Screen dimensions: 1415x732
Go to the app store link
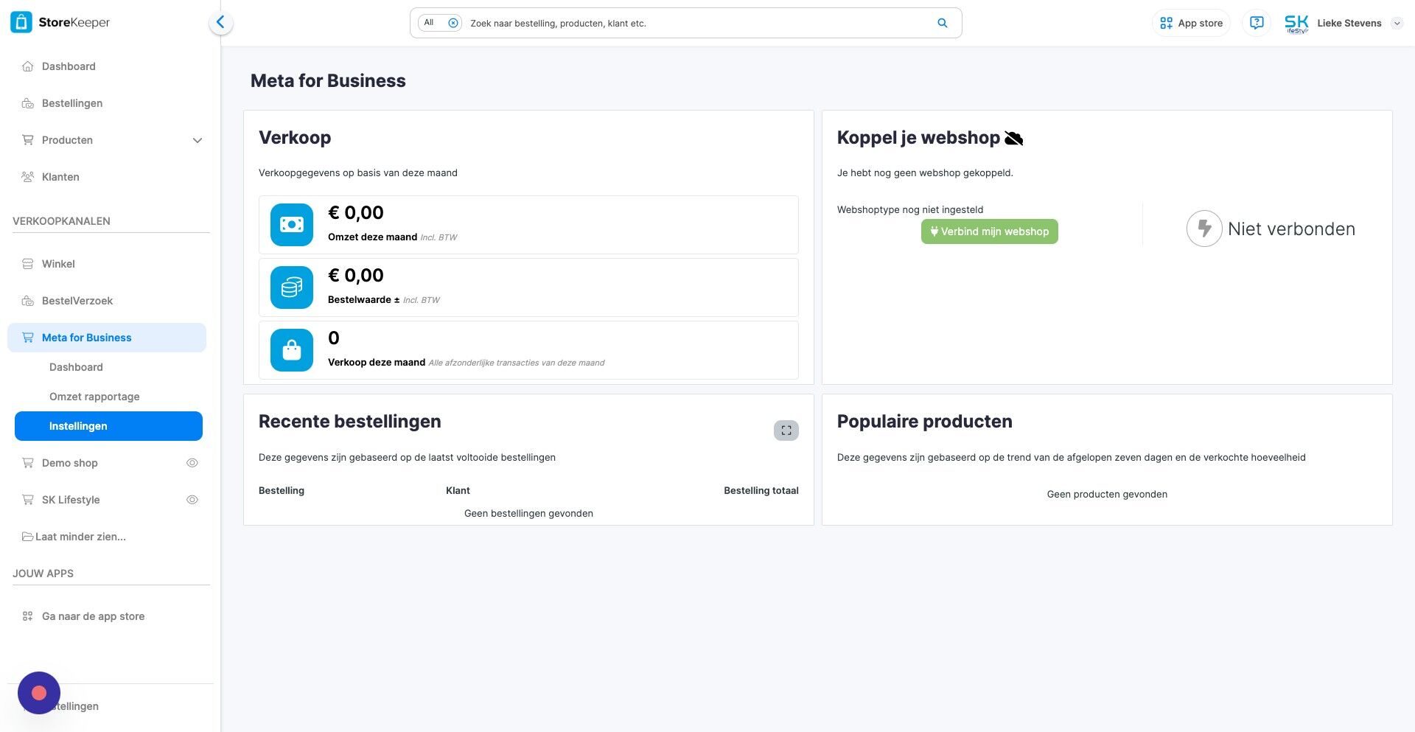click(x=93, y=616)
